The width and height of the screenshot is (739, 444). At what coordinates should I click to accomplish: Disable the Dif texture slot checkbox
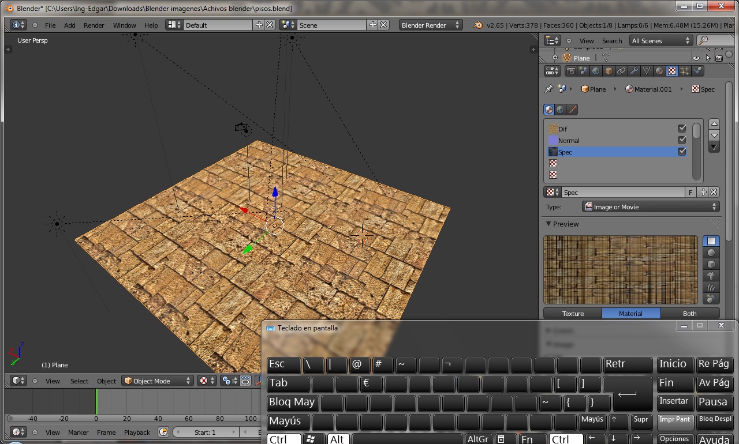tap(682, 129)
